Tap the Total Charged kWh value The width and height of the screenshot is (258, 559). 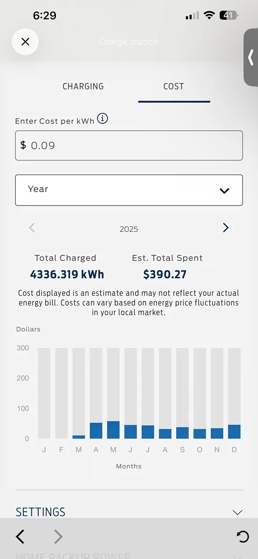coord(67,274)
